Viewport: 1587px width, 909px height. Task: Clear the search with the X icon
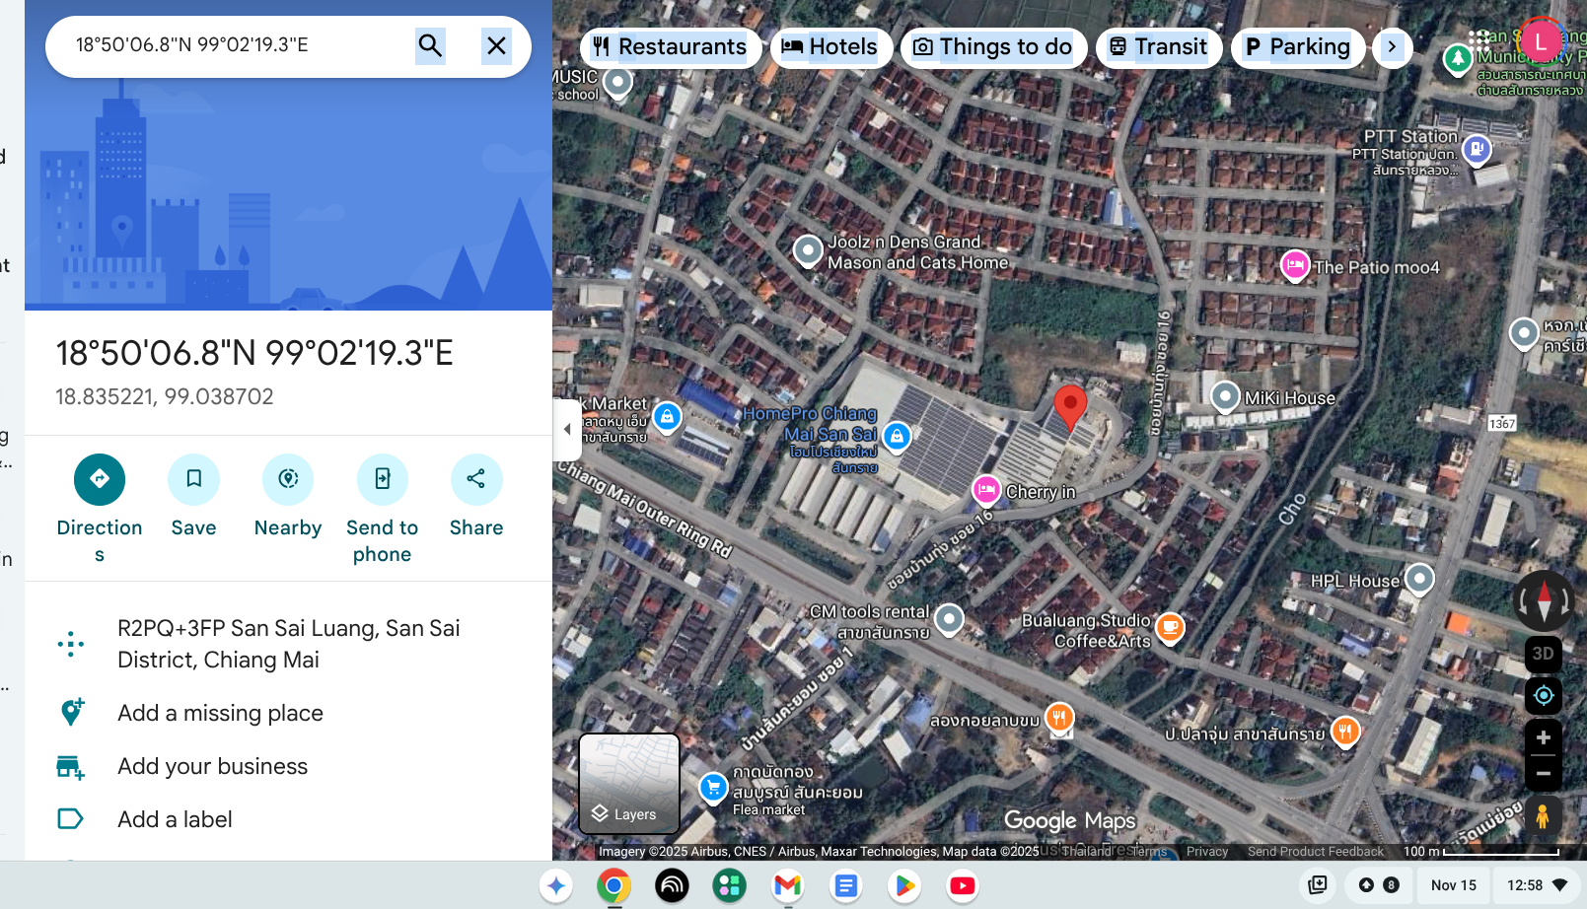(x=496, y=45)
